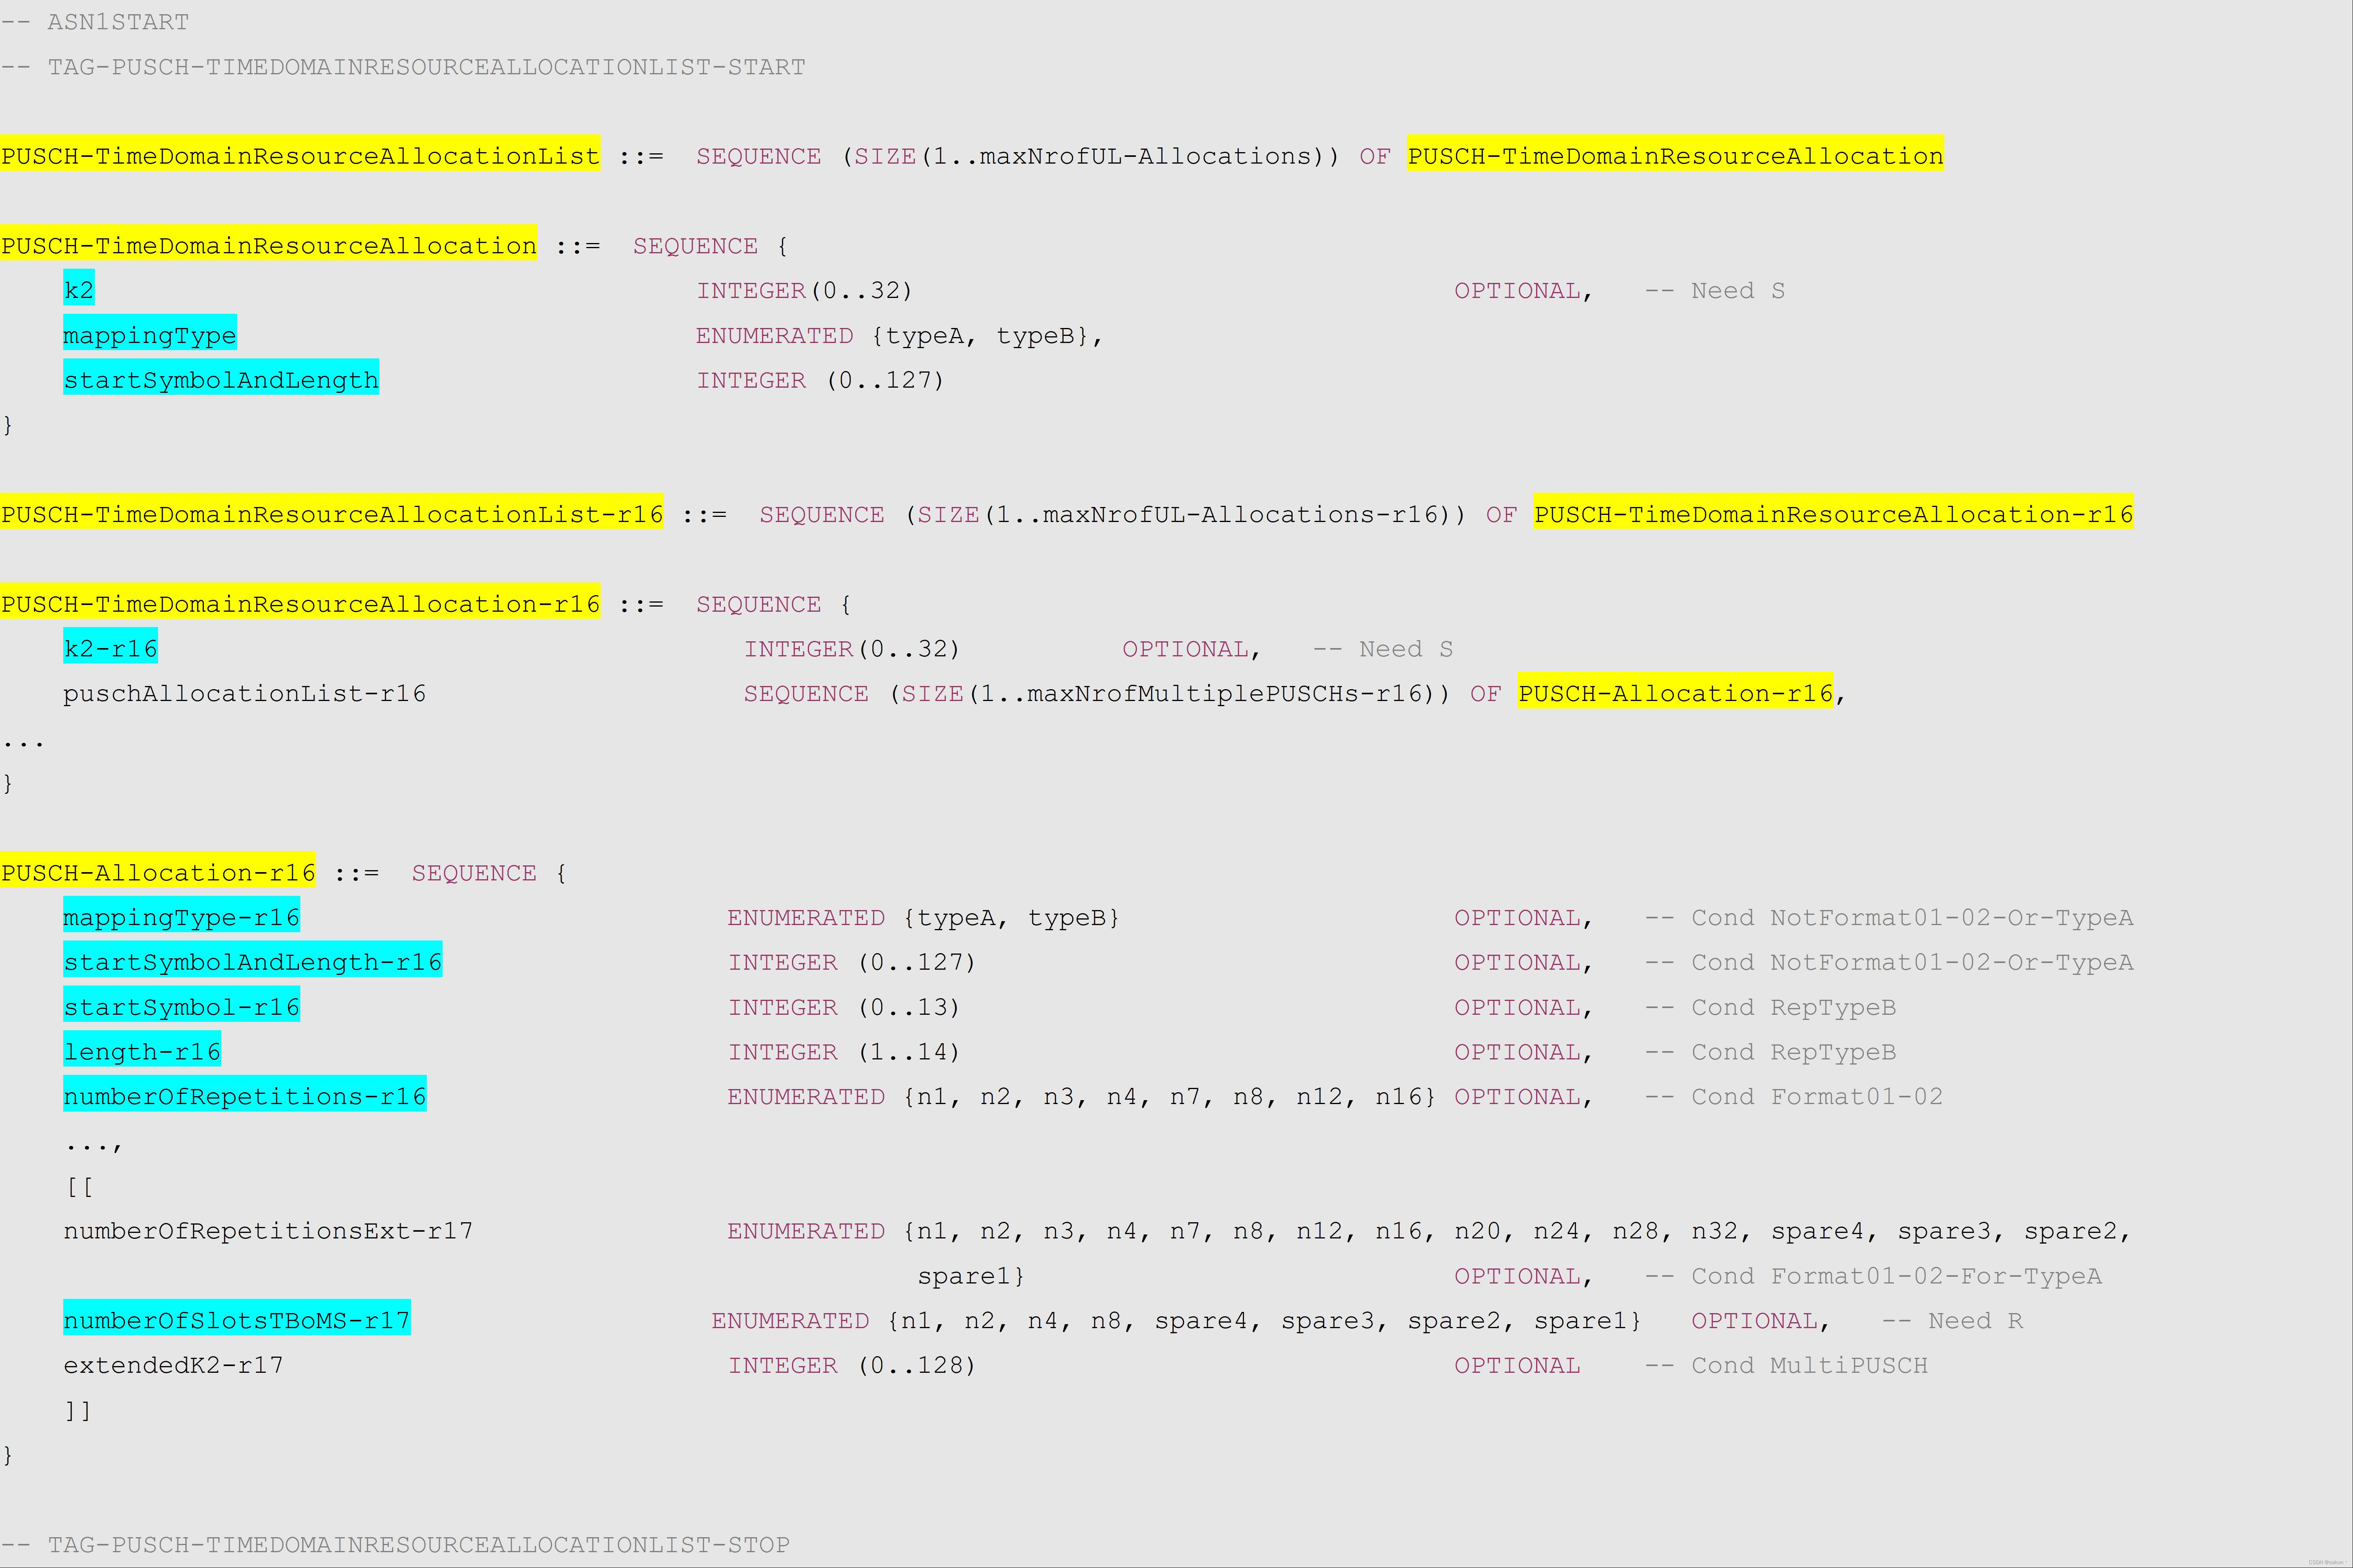Click the length-r16 highlighted field
This screenshot has width=2353, height=1568.
(x=142, y=1051)
